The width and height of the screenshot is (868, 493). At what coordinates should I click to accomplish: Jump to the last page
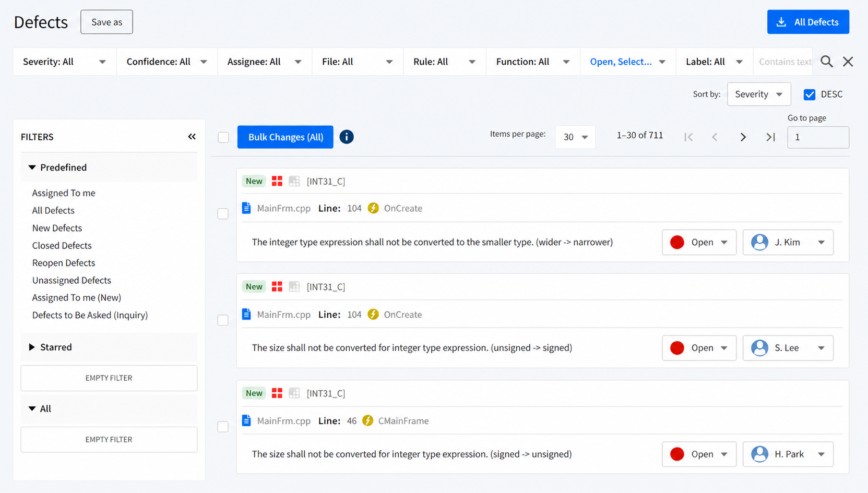coord(770,137)
